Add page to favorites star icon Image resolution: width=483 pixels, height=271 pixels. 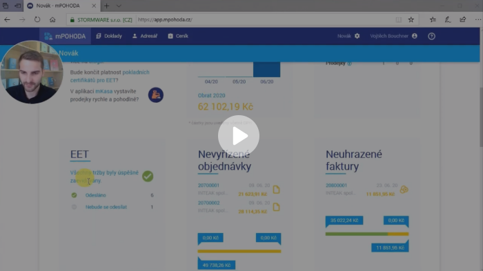(411, 19)
